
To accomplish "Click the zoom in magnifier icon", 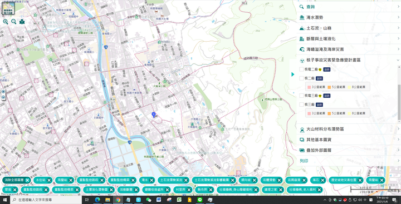I will (x=6, y=22).
